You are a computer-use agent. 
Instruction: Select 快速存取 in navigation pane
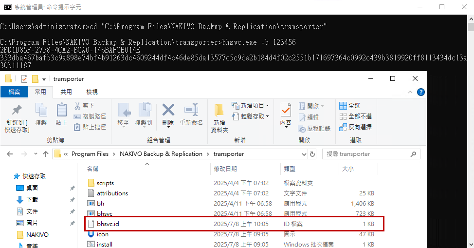click(x=30, y=176)
